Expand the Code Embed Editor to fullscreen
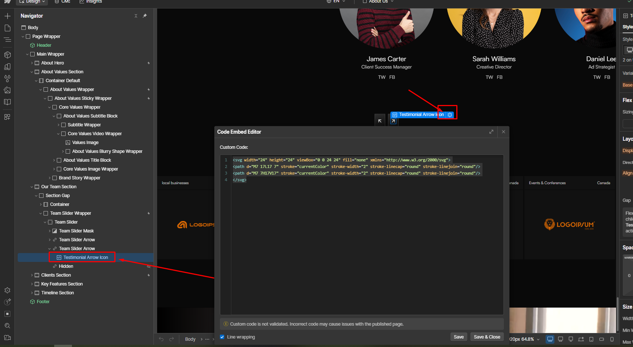This screenshot has height=347, width=633. (491, 132)
